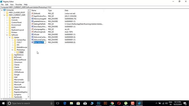Collapse the Software key

(7, 35)
